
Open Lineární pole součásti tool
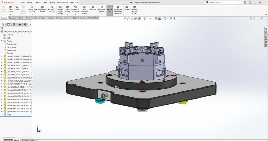point(32,9)
